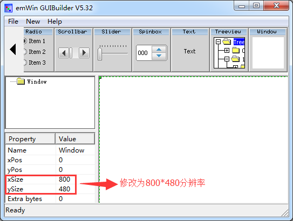
Task: Add a Spinbox widget from the palette
Action: [152, 50]
